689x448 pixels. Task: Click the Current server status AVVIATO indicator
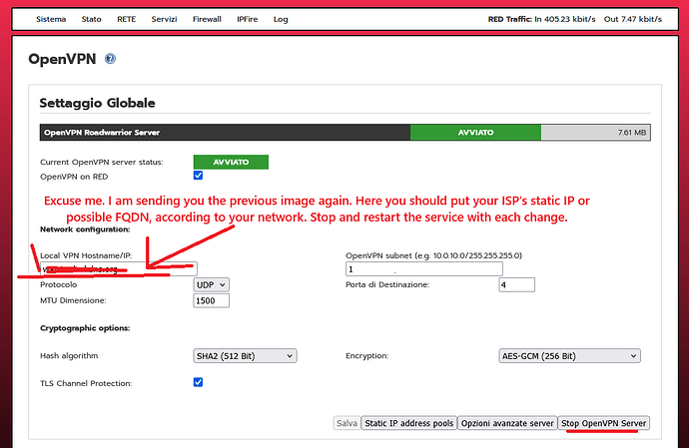click(x=231, y=162)
